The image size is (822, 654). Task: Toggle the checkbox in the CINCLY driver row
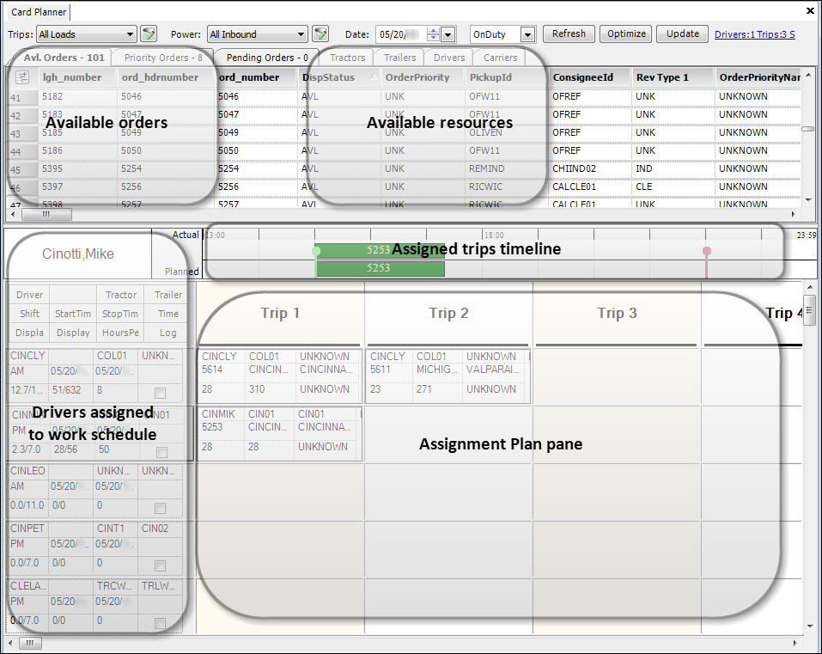click(159, 392)
